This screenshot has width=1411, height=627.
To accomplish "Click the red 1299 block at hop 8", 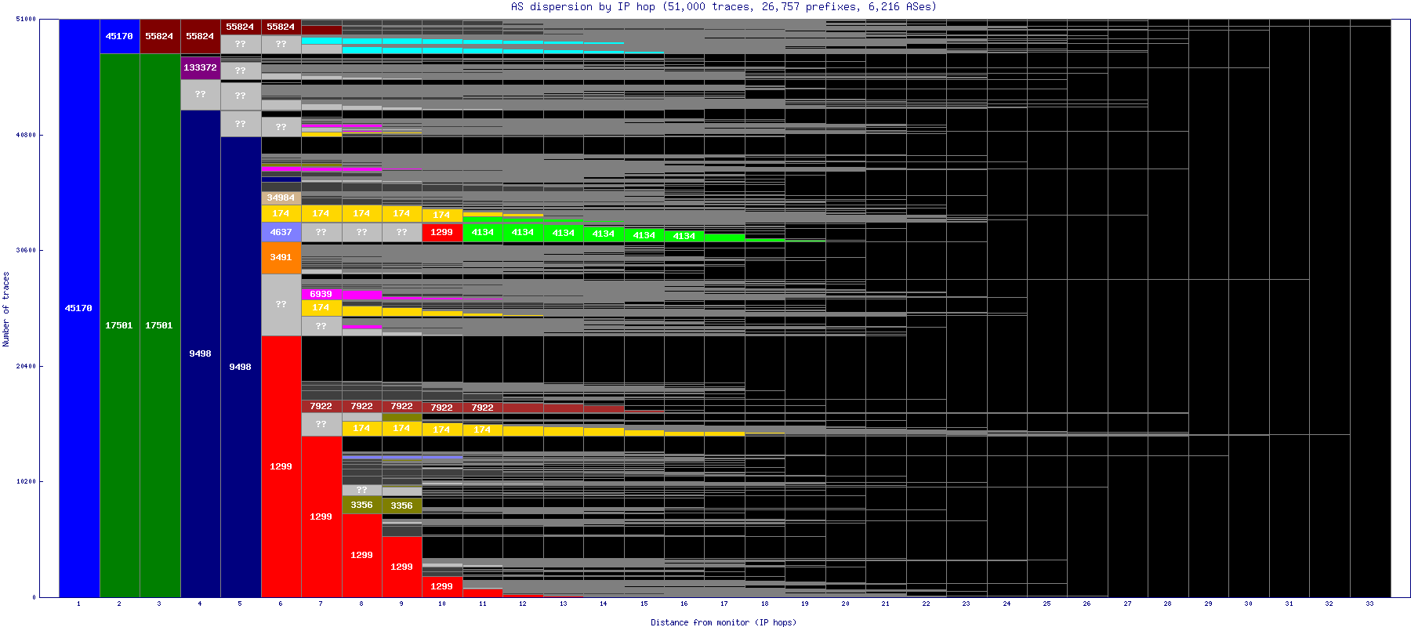I will coord(361,555).
